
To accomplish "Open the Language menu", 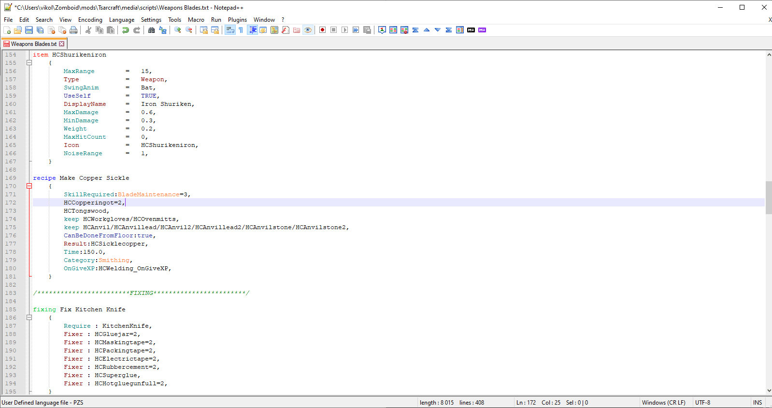I will point(122,20).
